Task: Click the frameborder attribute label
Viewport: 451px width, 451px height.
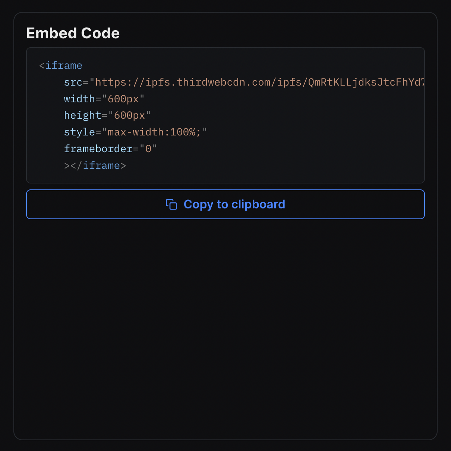Action: click(x=98, y=148)
